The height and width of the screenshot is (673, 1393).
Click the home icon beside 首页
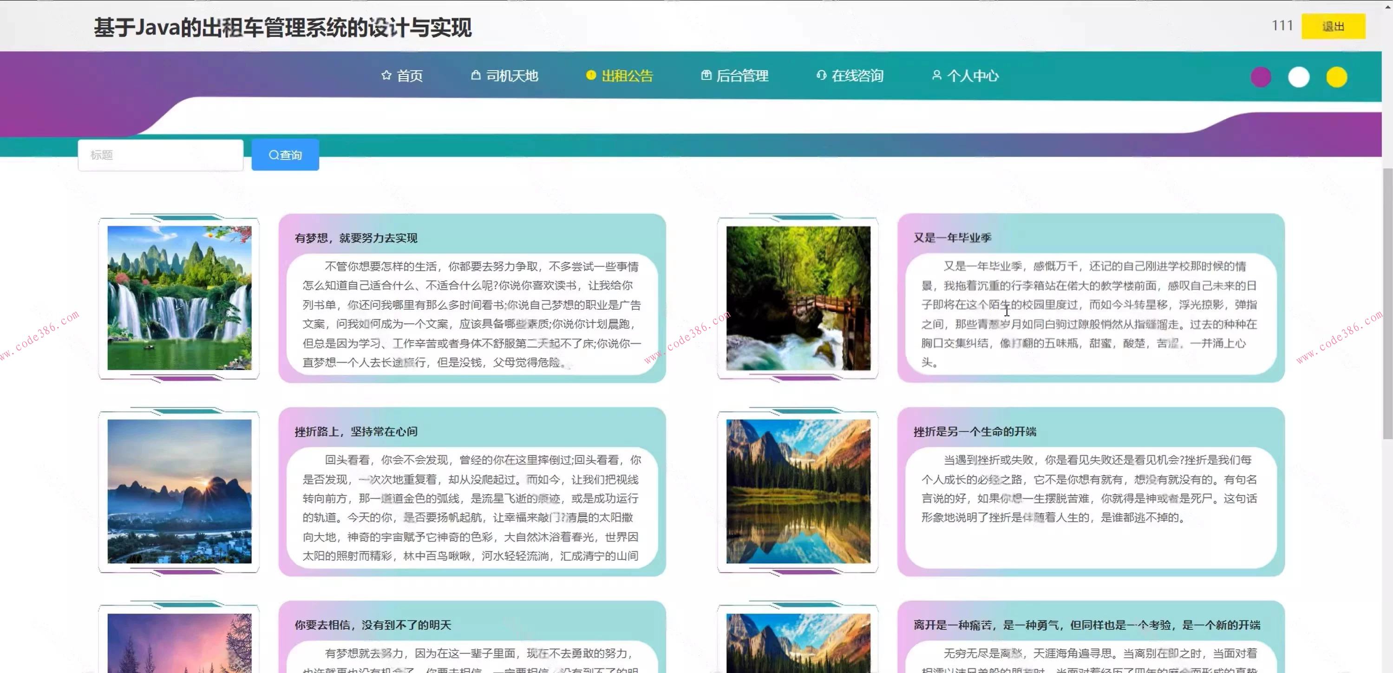point(386,76)
